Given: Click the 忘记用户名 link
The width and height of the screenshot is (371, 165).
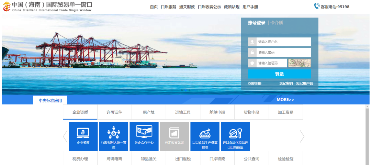Looking at the screenshot, I should (304, 83).
